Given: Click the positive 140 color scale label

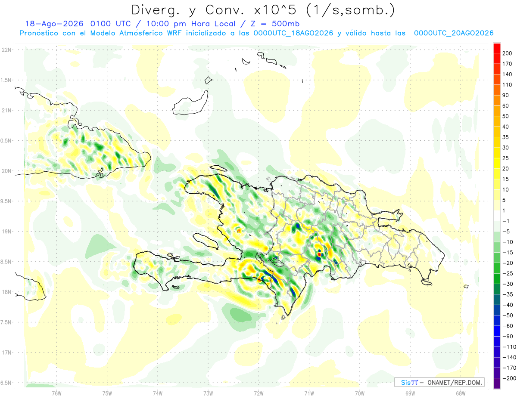Looking at the screenshot, I should (508, 74).
